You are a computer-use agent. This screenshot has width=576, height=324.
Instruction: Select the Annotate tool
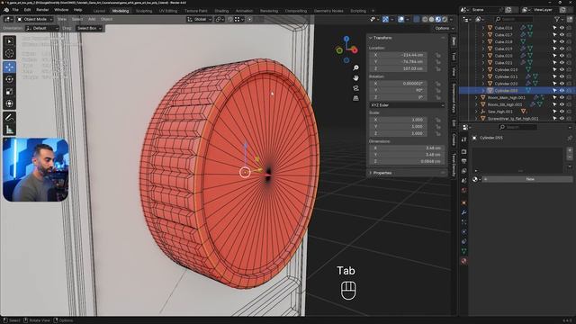click(10, 118)
